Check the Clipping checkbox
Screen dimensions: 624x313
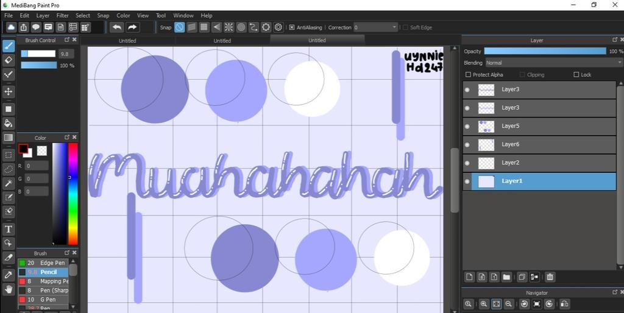tap(522, 74)
